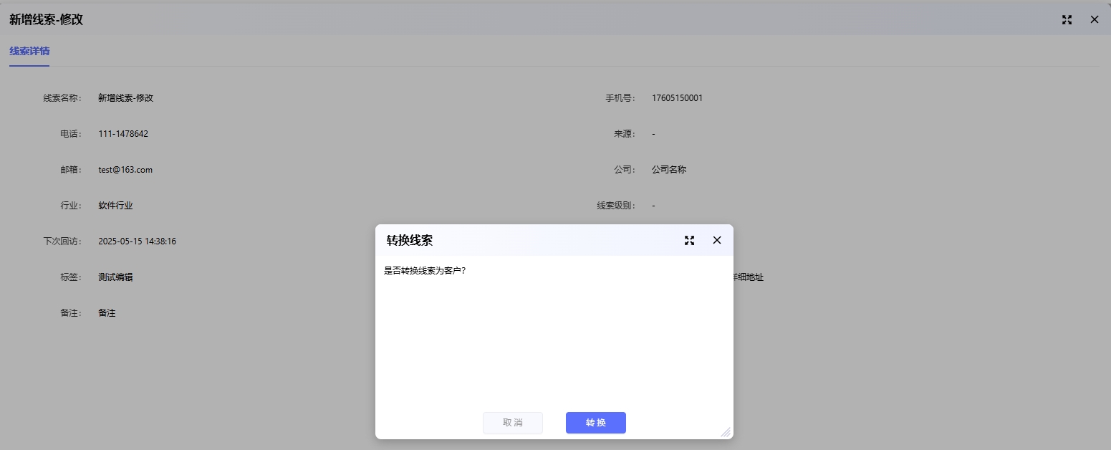
Task: Click the 是否转换线索为客户 message text
Action: [425, 271]
